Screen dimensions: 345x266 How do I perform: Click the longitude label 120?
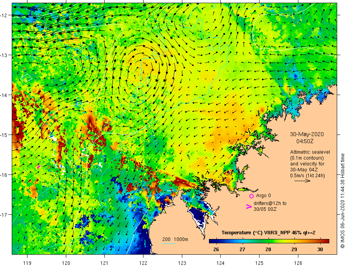point(66,263)
